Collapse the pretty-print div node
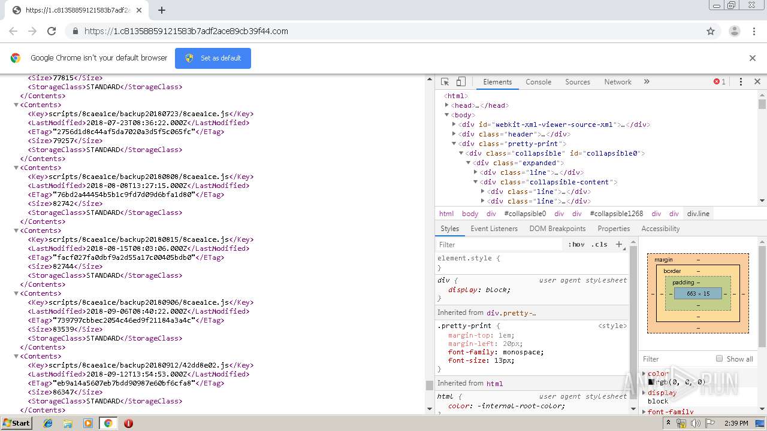The image size is (767, 431). 454,144
